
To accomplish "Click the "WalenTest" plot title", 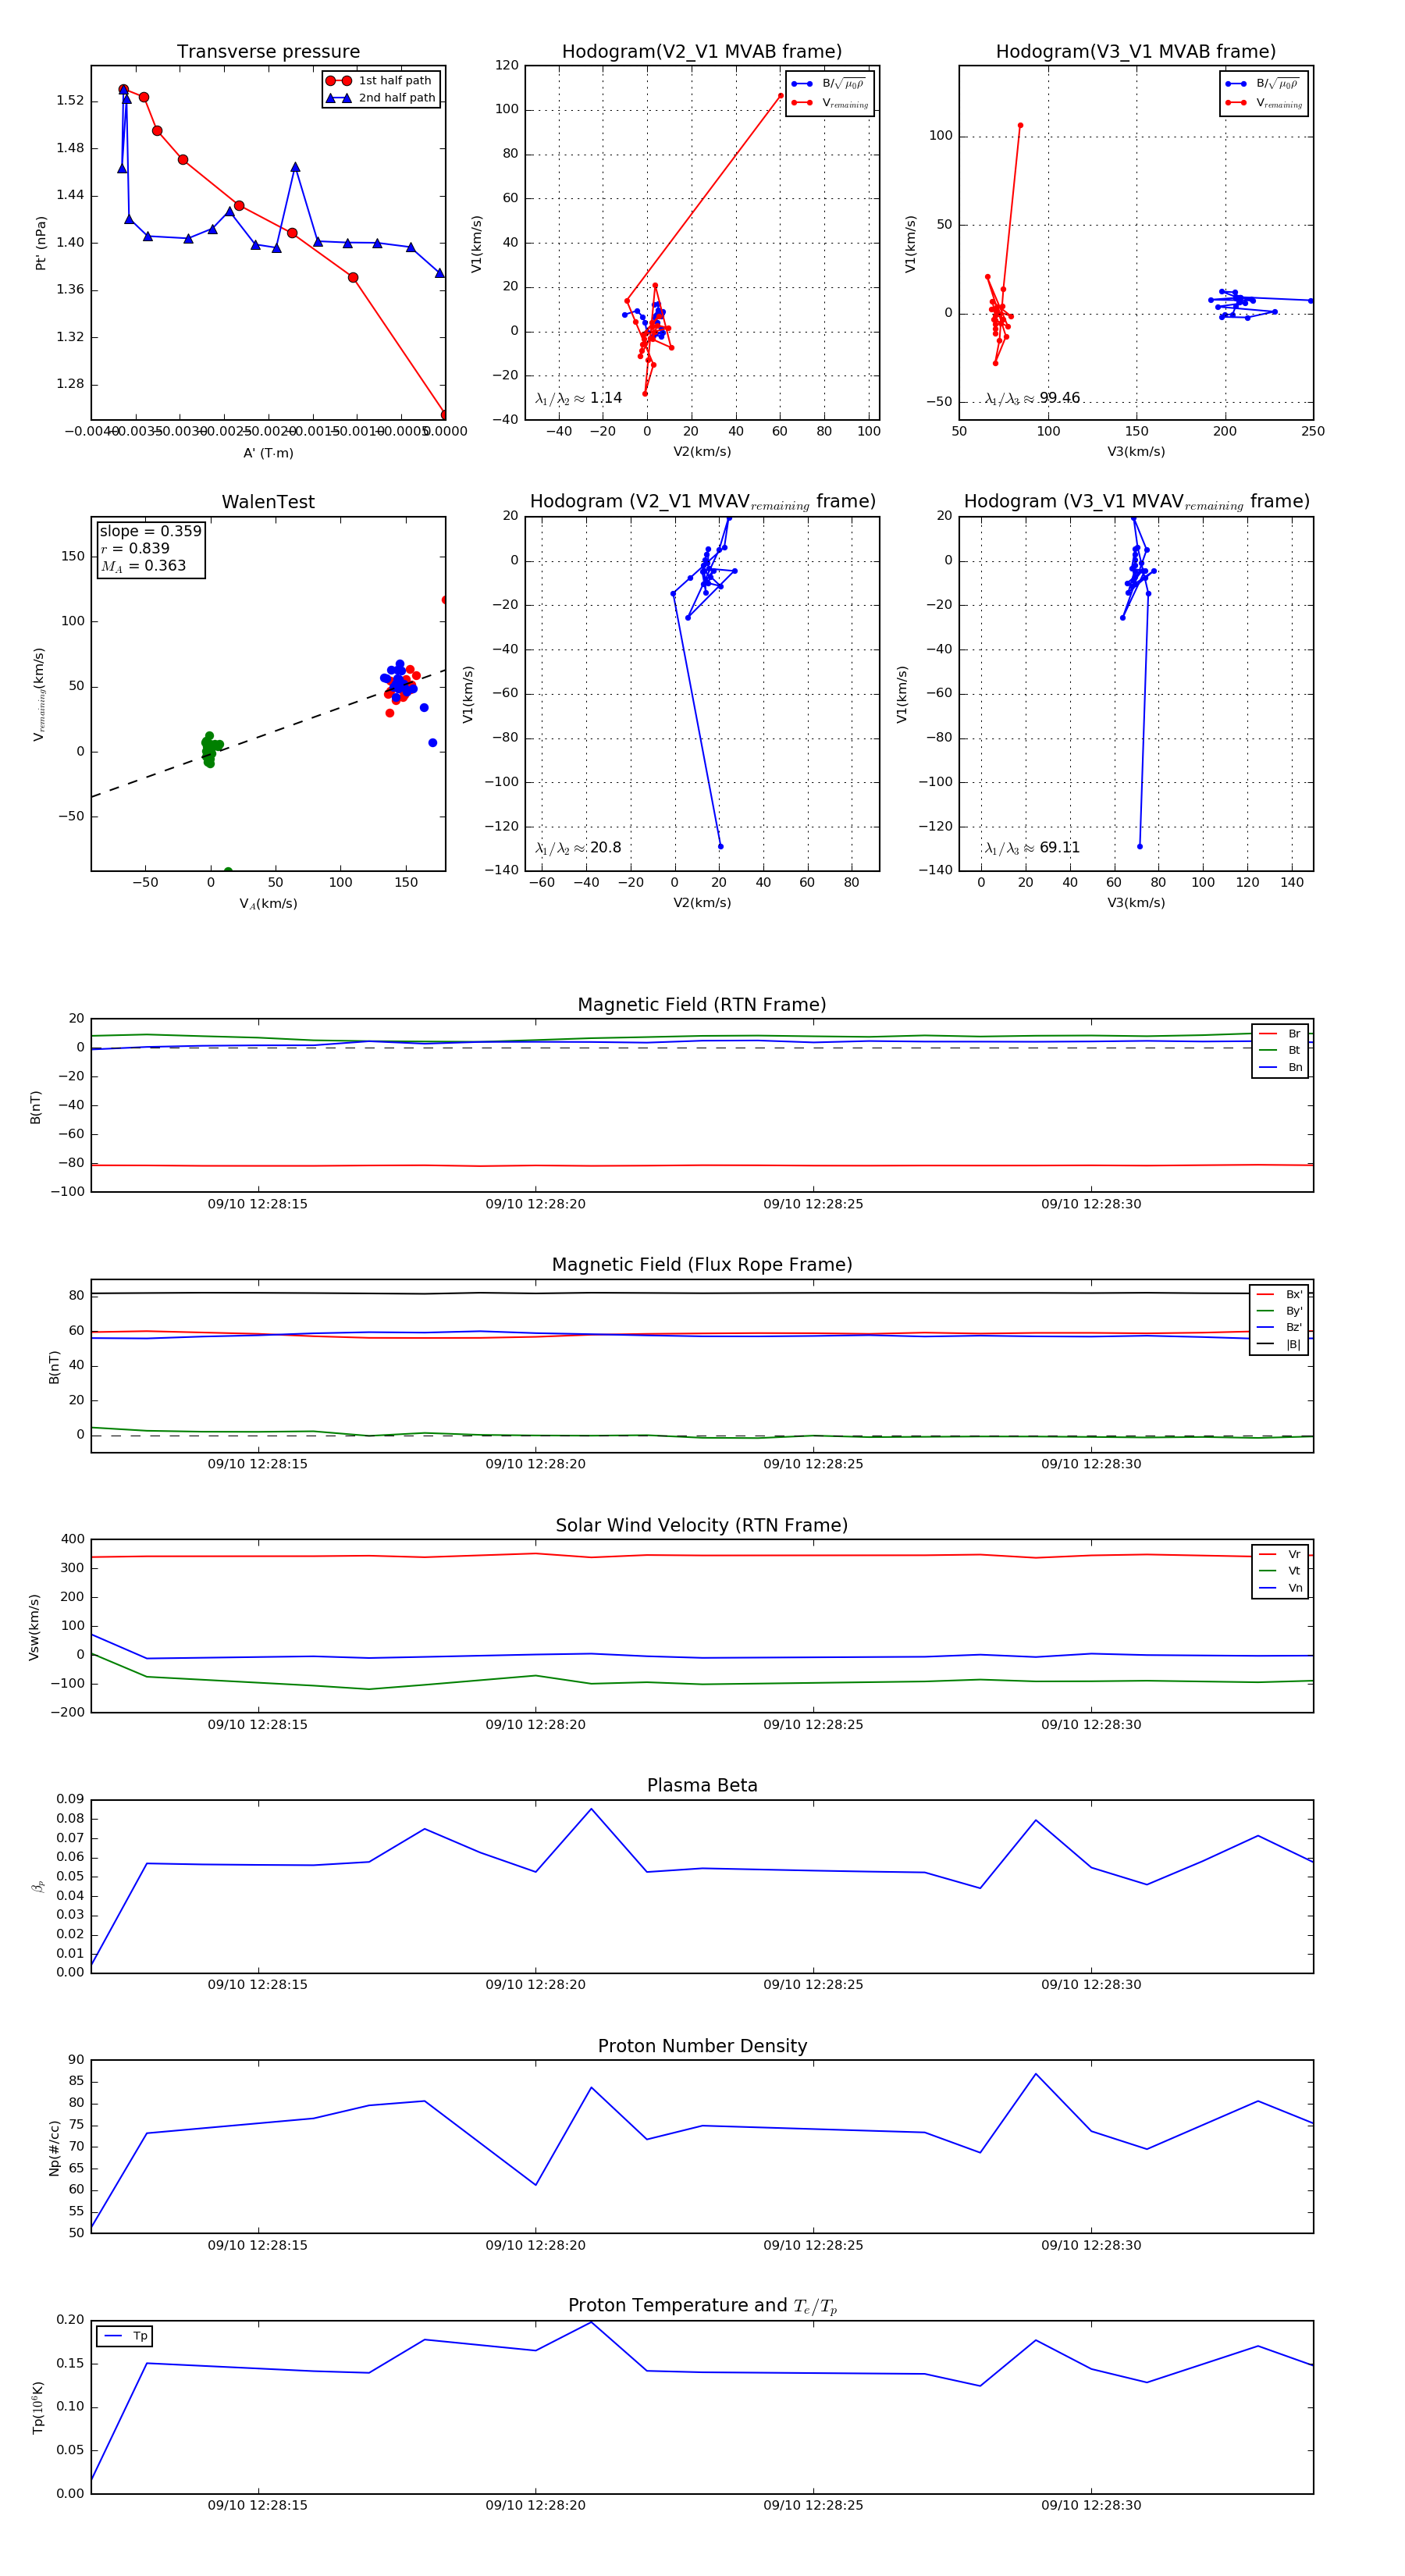I will [268, 502].
